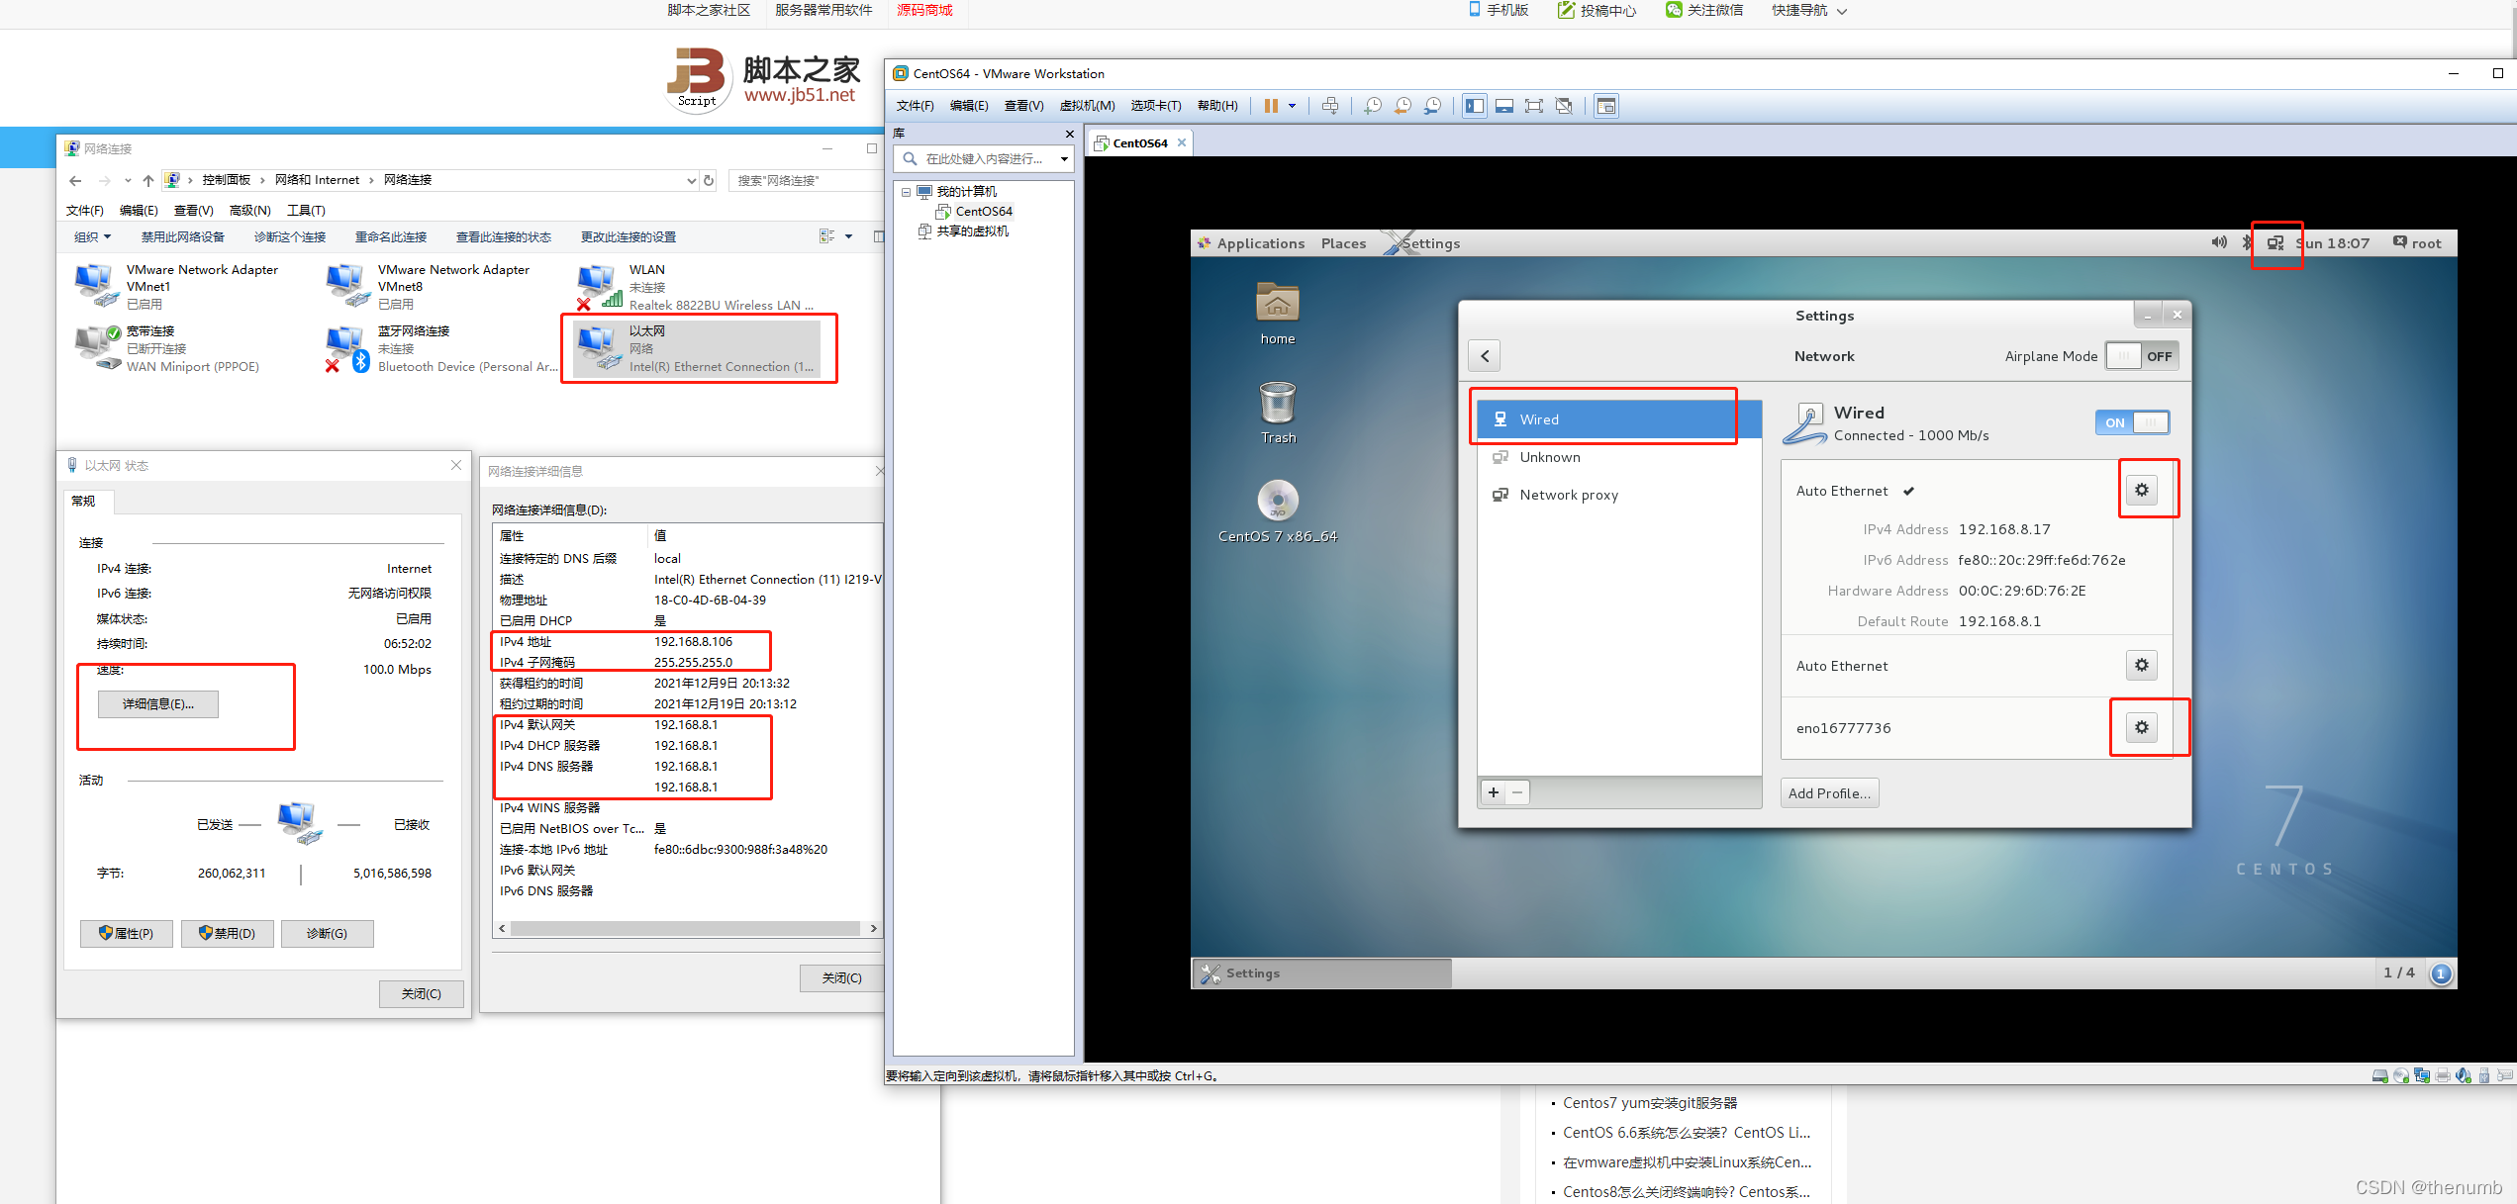Open the CentOS Places menu
The image size is (2517, 1204).
point(1343,243)
